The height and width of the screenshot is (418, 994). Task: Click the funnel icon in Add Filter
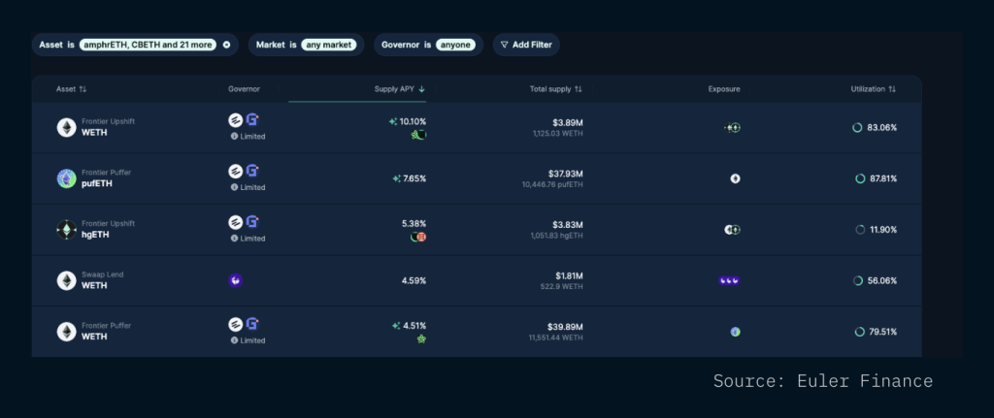505,45
